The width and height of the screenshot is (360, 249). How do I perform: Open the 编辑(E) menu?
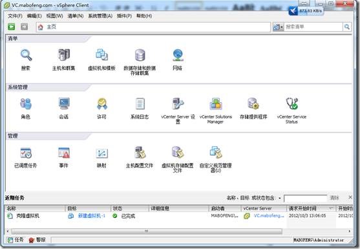pos(34,16)
